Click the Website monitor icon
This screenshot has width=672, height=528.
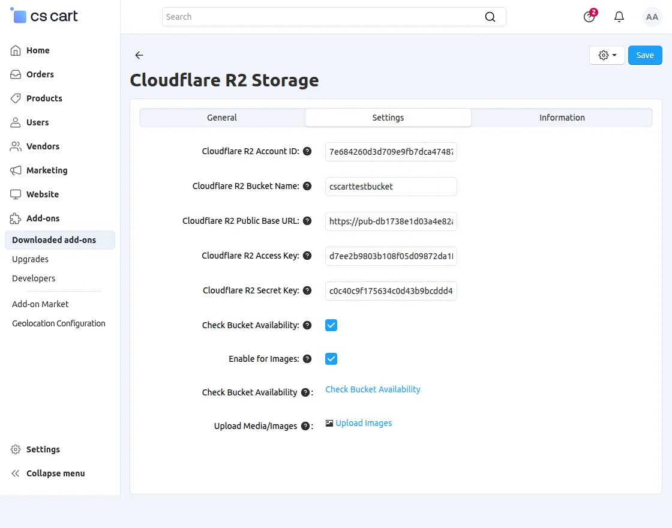(16, 194)
